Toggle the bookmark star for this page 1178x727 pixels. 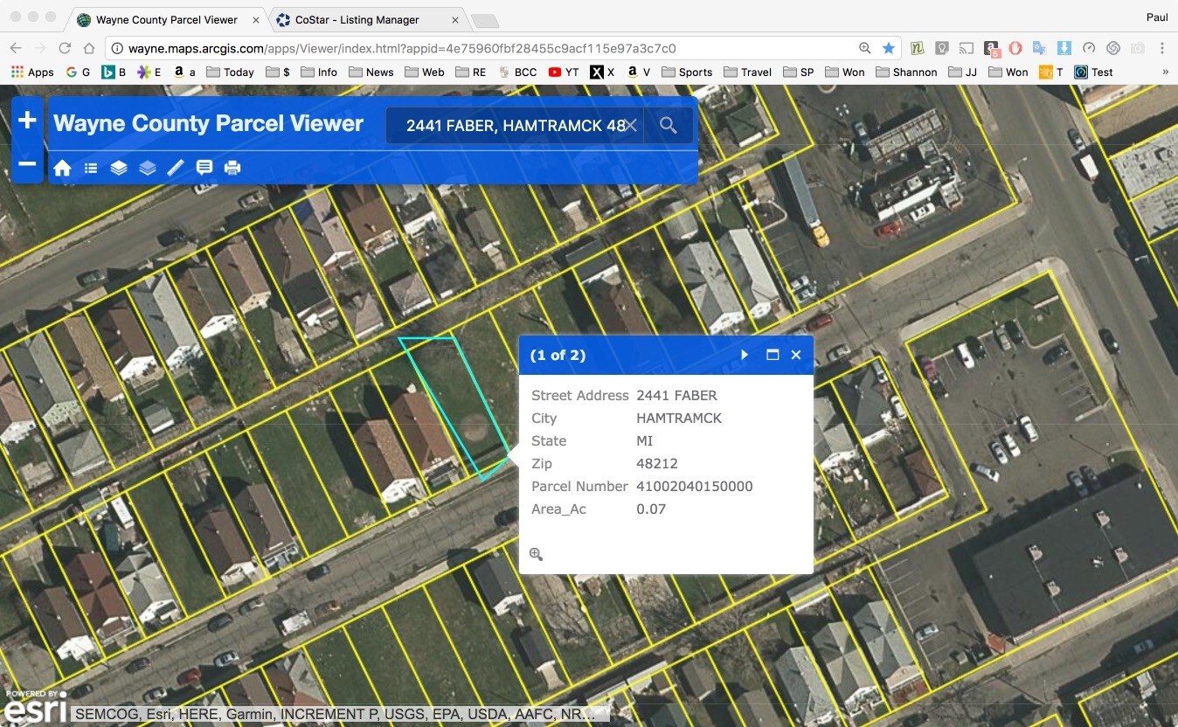(889, 49)
